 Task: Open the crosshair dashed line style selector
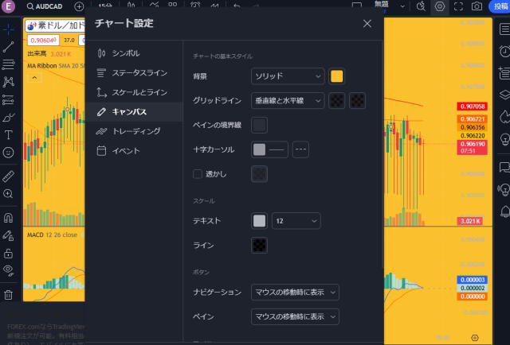point(300,149)
